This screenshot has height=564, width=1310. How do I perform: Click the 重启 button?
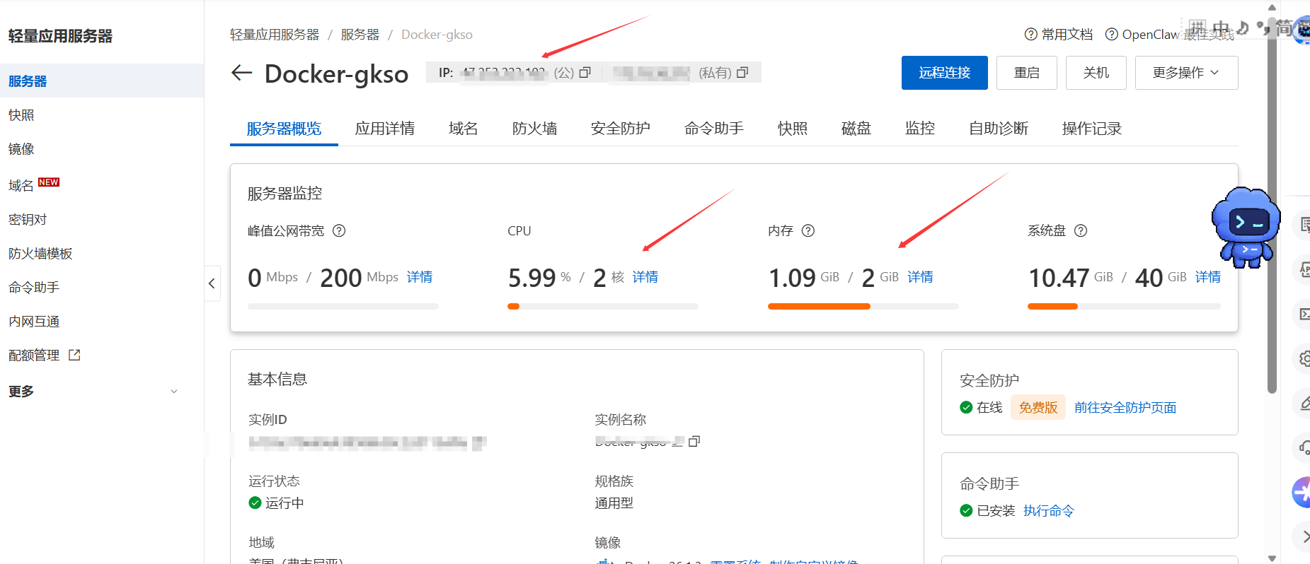pyautogui.click(x=1026, y=73)
